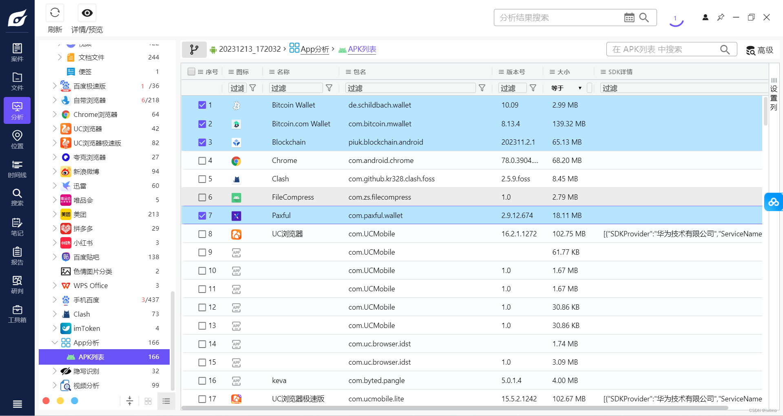Viewport: 783px width, 416px height.
Task: Uncheck row 3 Blockchain checkbox
Action: 202,142
